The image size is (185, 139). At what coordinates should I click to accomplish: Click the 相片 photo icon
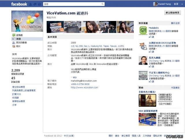(14, 46)
